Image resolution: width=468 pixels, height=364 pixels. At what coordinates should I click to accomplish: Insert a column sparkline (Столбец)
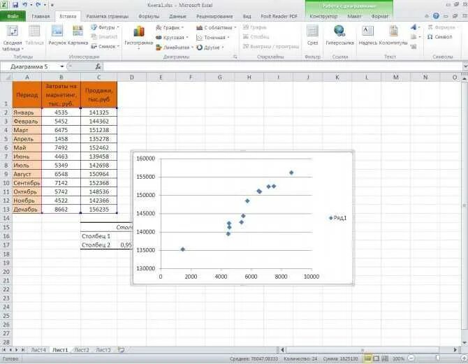(256, 37)
